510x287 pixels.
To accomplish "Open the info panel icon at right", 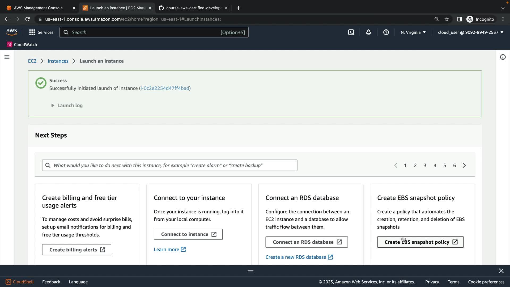I will [503, 57].
